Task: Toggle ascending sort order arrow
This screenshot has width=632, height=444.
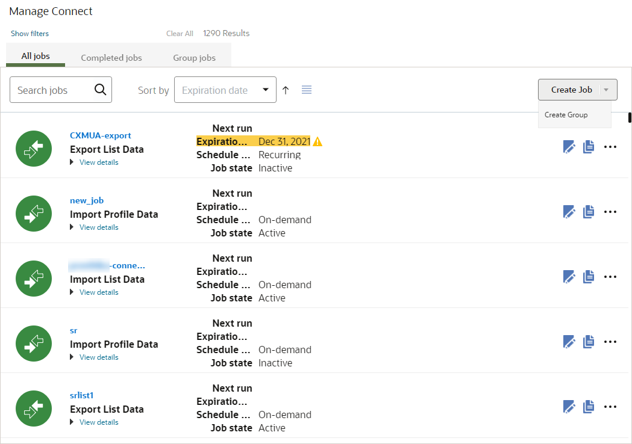Action: pos(286,90)
